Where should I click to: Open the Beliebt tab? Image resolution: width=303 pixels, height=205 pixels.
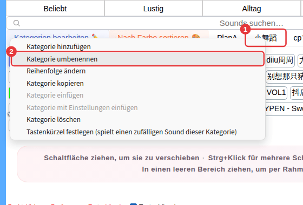click(55, 9)
